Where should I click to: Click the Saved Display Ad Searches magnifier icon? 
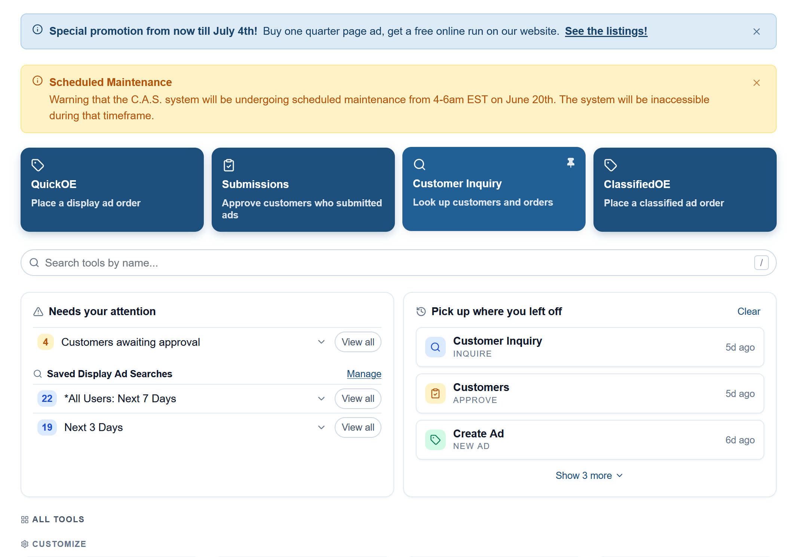(37, 374)
